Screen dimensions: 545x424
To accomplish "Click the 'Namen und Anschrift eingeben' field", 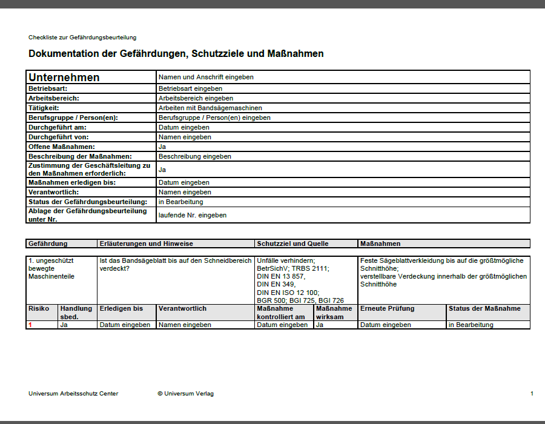I will tap(343, 77).
